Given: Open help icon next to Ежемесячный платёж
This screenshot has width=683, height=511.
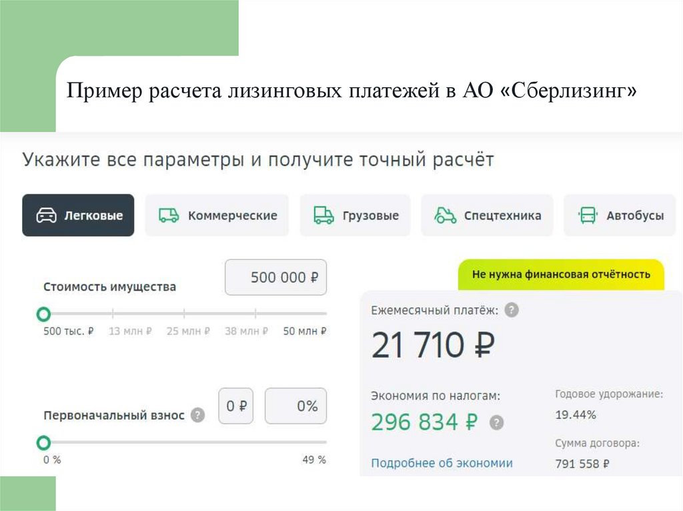Looking at the screenshot, I should pyautogui.click(x=512, y=310).
